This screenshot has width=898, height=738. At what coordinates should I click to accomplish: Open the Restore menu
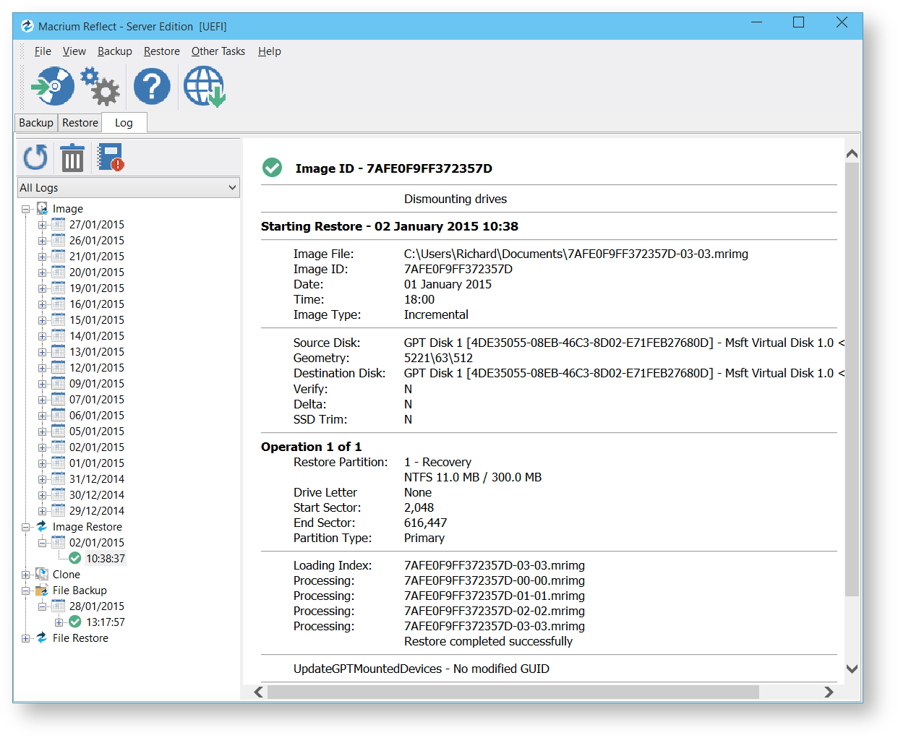point(162,51)
